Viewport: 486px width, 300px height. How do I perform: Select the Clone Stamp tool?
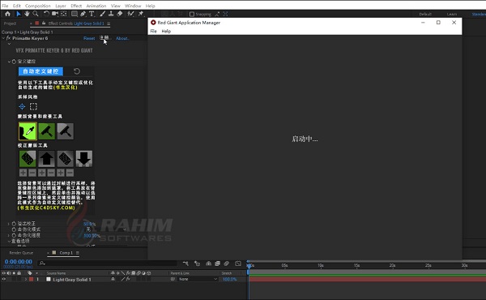click(111, 14)
